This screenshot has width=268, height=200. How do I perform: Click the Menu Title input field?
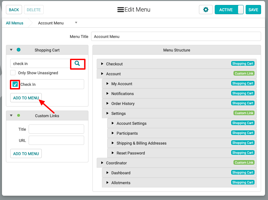(x=176, y=36)
